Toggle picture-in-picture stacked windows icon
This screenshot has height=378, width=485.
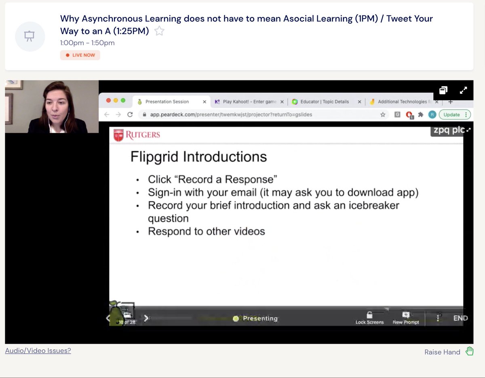443,90
